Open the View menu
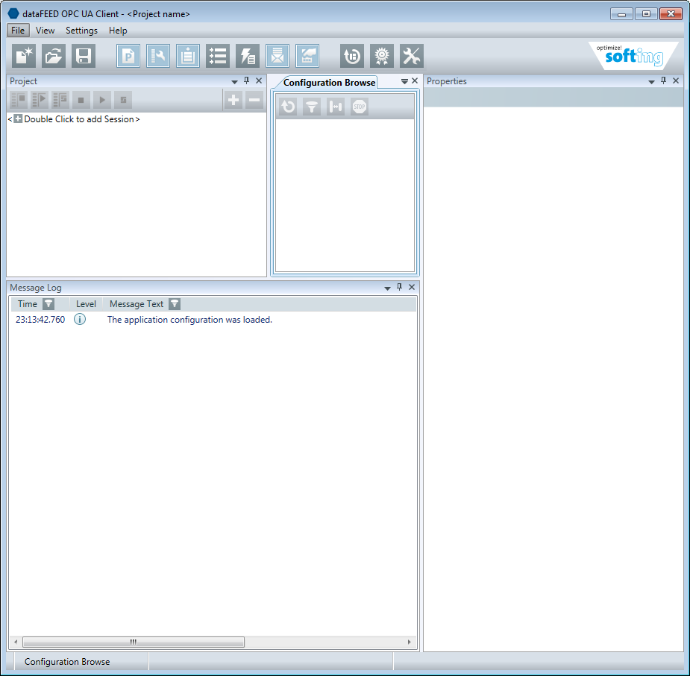 (45, 31)
